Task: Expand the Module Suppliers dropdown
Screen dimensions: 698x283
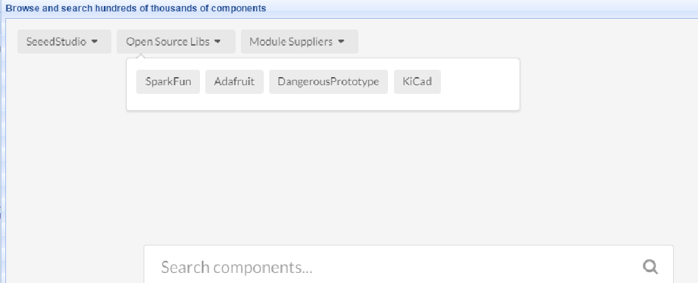Action: tap(299, 42)
